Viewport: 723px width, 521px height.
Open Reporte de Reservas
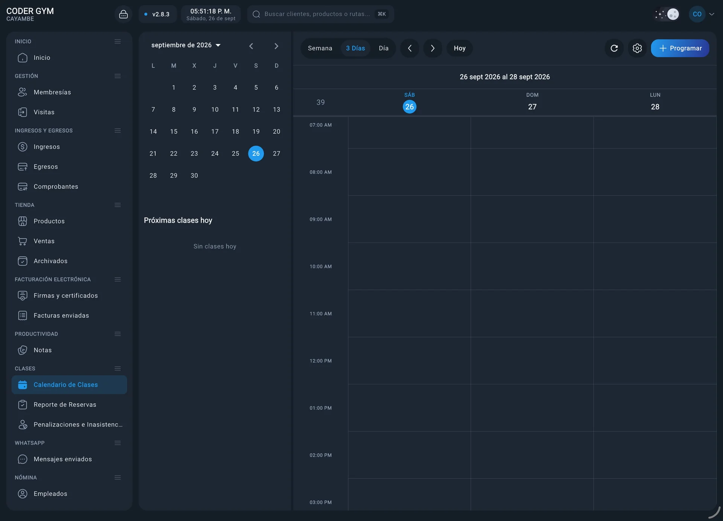click(x=69, y=404)
